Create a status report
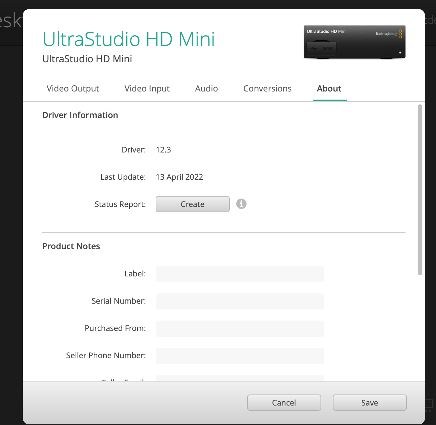The height and width of the screenshot is (425, 436). pos(193,204)
